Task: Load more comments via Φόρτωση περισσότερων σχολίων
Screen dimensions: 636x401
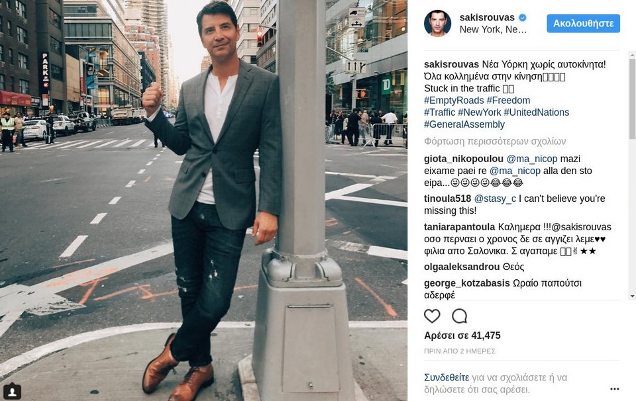Action: pos(495,142)
